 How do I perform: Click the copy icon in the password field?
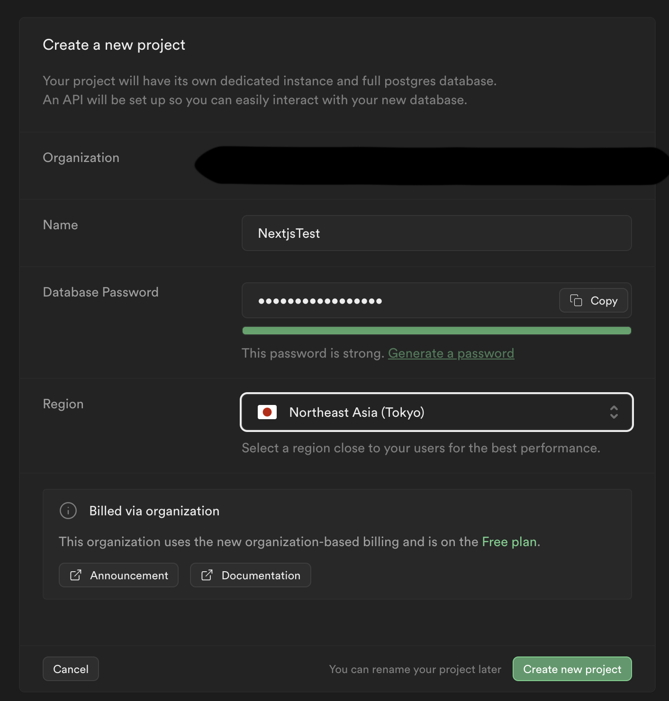[x=576, y=300]
